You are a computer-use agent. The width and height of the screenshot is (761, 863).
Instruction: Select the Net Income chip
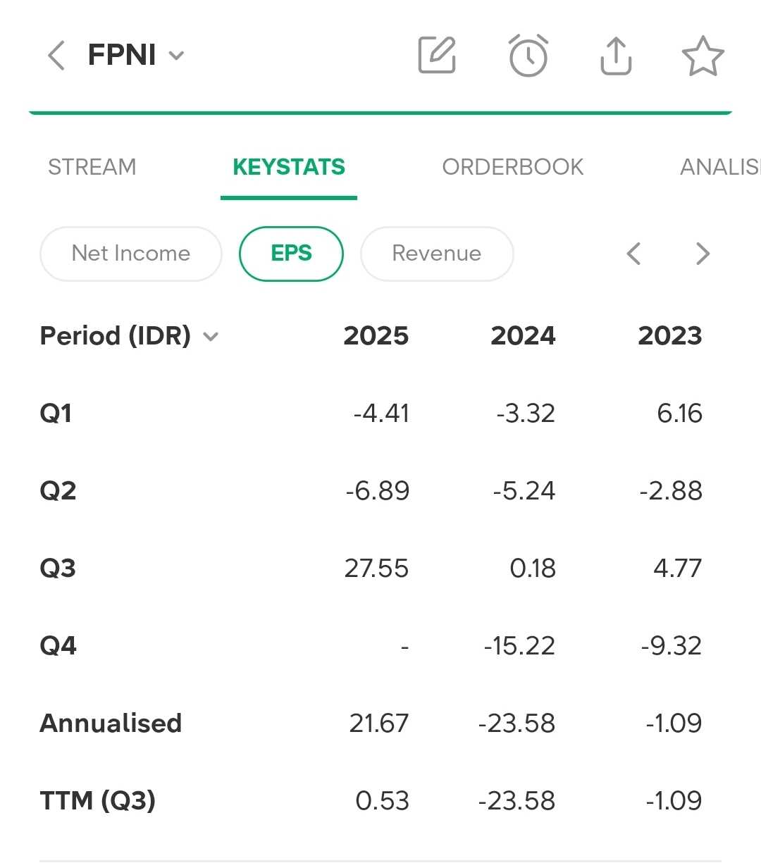pyautogui.click(x=131, y=254)
